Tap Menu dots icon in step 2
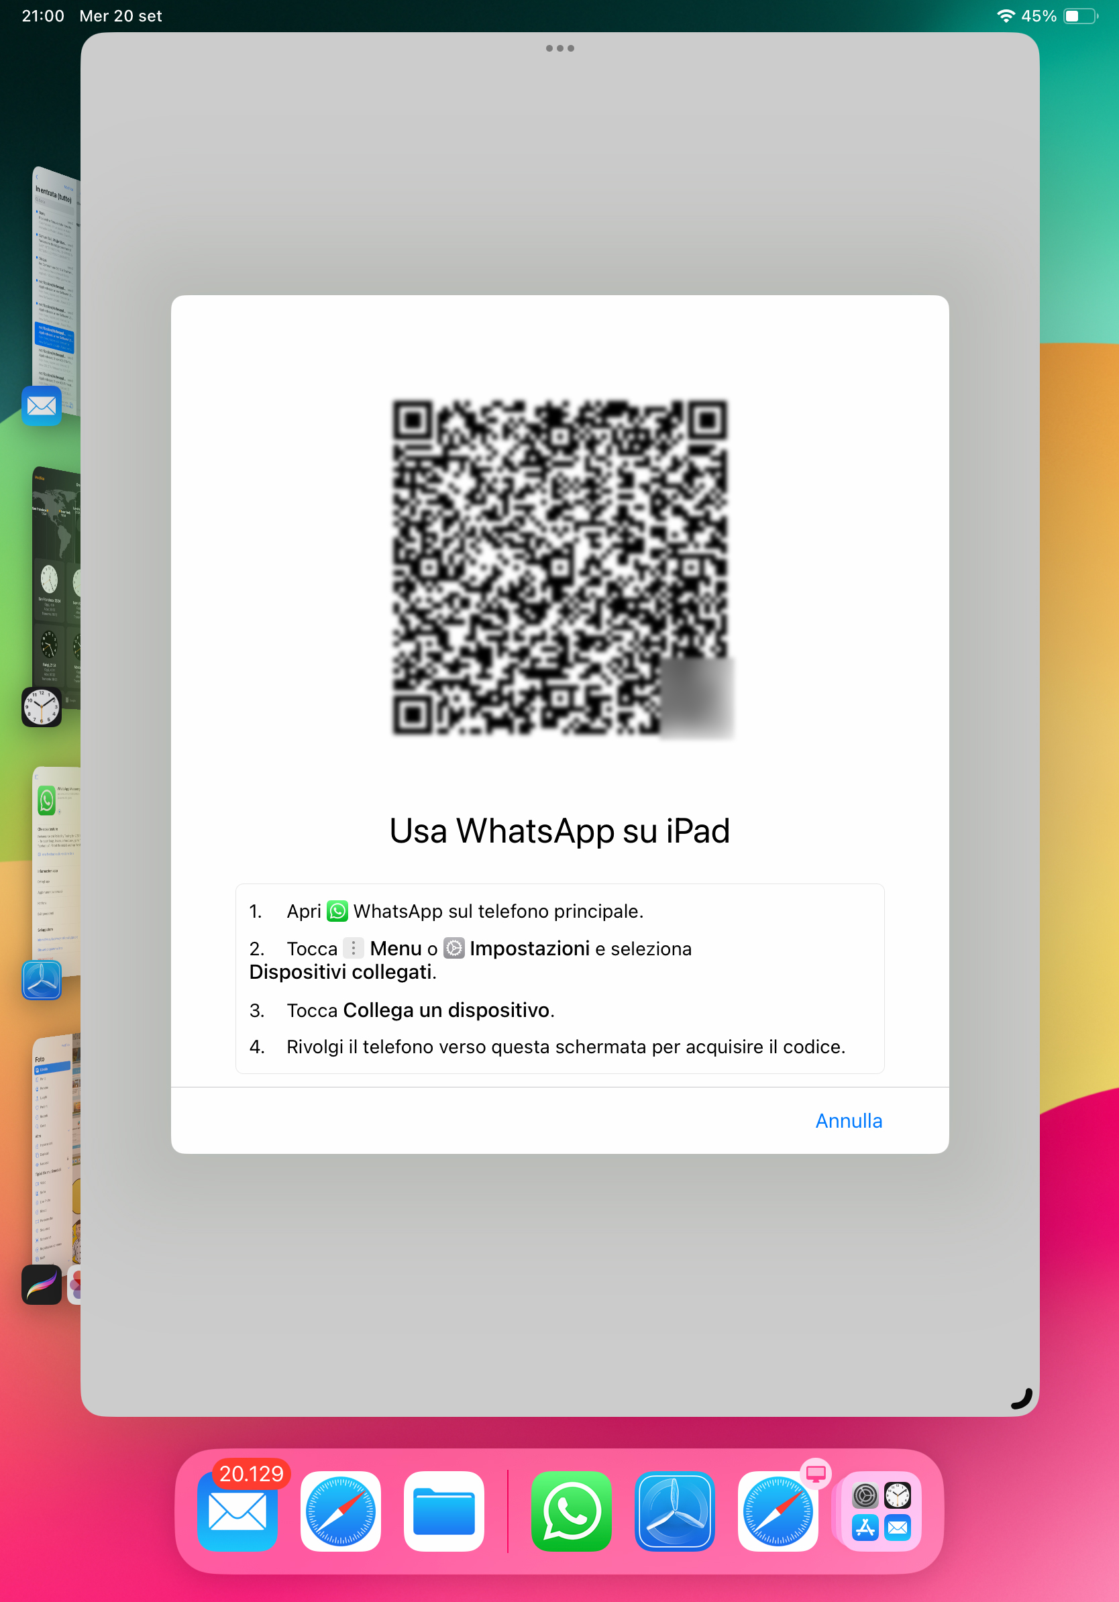Screen dimensions: 1119x1602 click(x=353, y=948)
